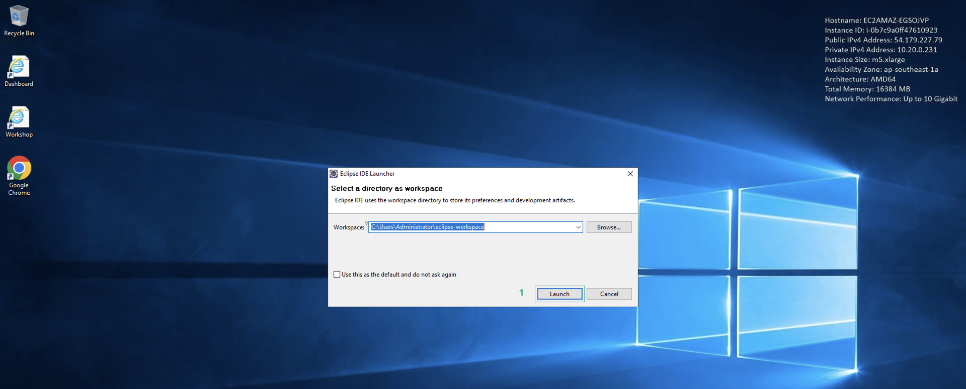Click the workspace directory description sentence
The height and width of the screenshot is (389, 966).
coord(455,200)
